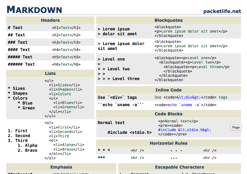Screen dimensions: 247x174
Task: Click the Emphasis section heading
Action: click(61, 167)
